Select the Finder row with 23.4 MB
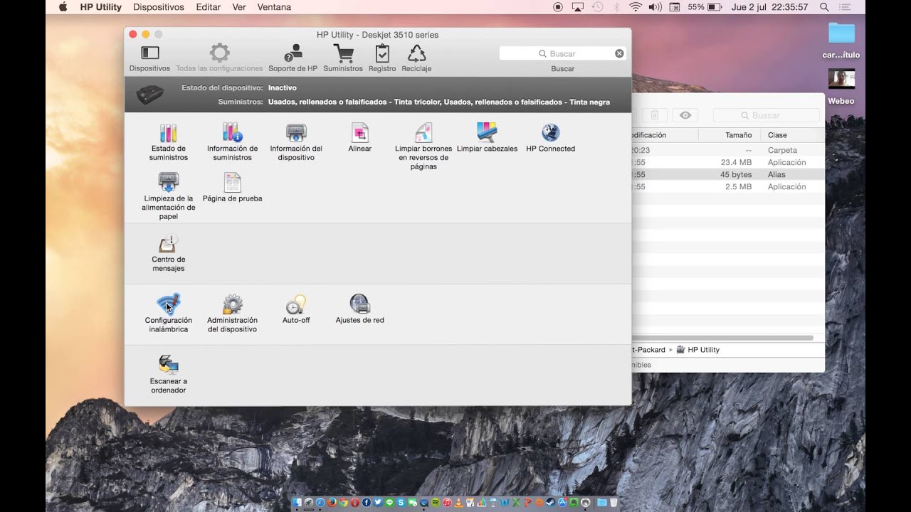911x512 pixels. click(x=728, y=162)
